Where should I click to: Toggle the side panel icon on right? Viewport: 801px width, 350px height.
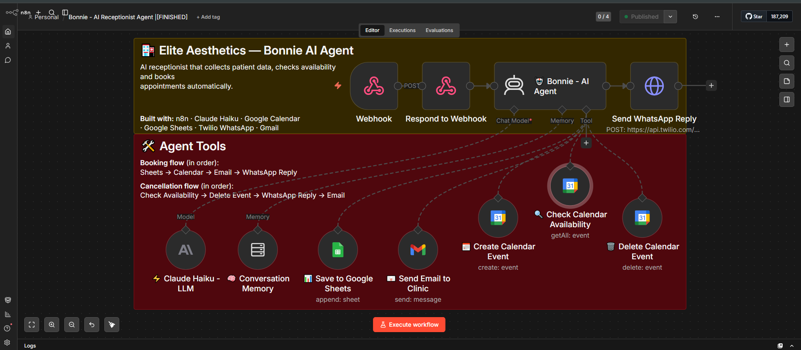(x=787, y=99)
